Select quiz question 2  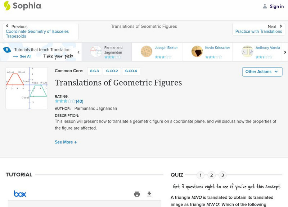click(212, 175)
